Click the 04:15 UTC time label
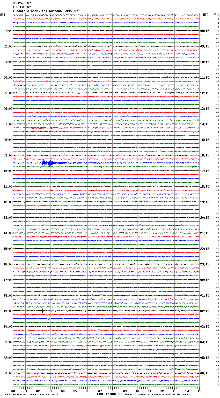The width and height of the screenshot is (220, 398). coord(205,342)
